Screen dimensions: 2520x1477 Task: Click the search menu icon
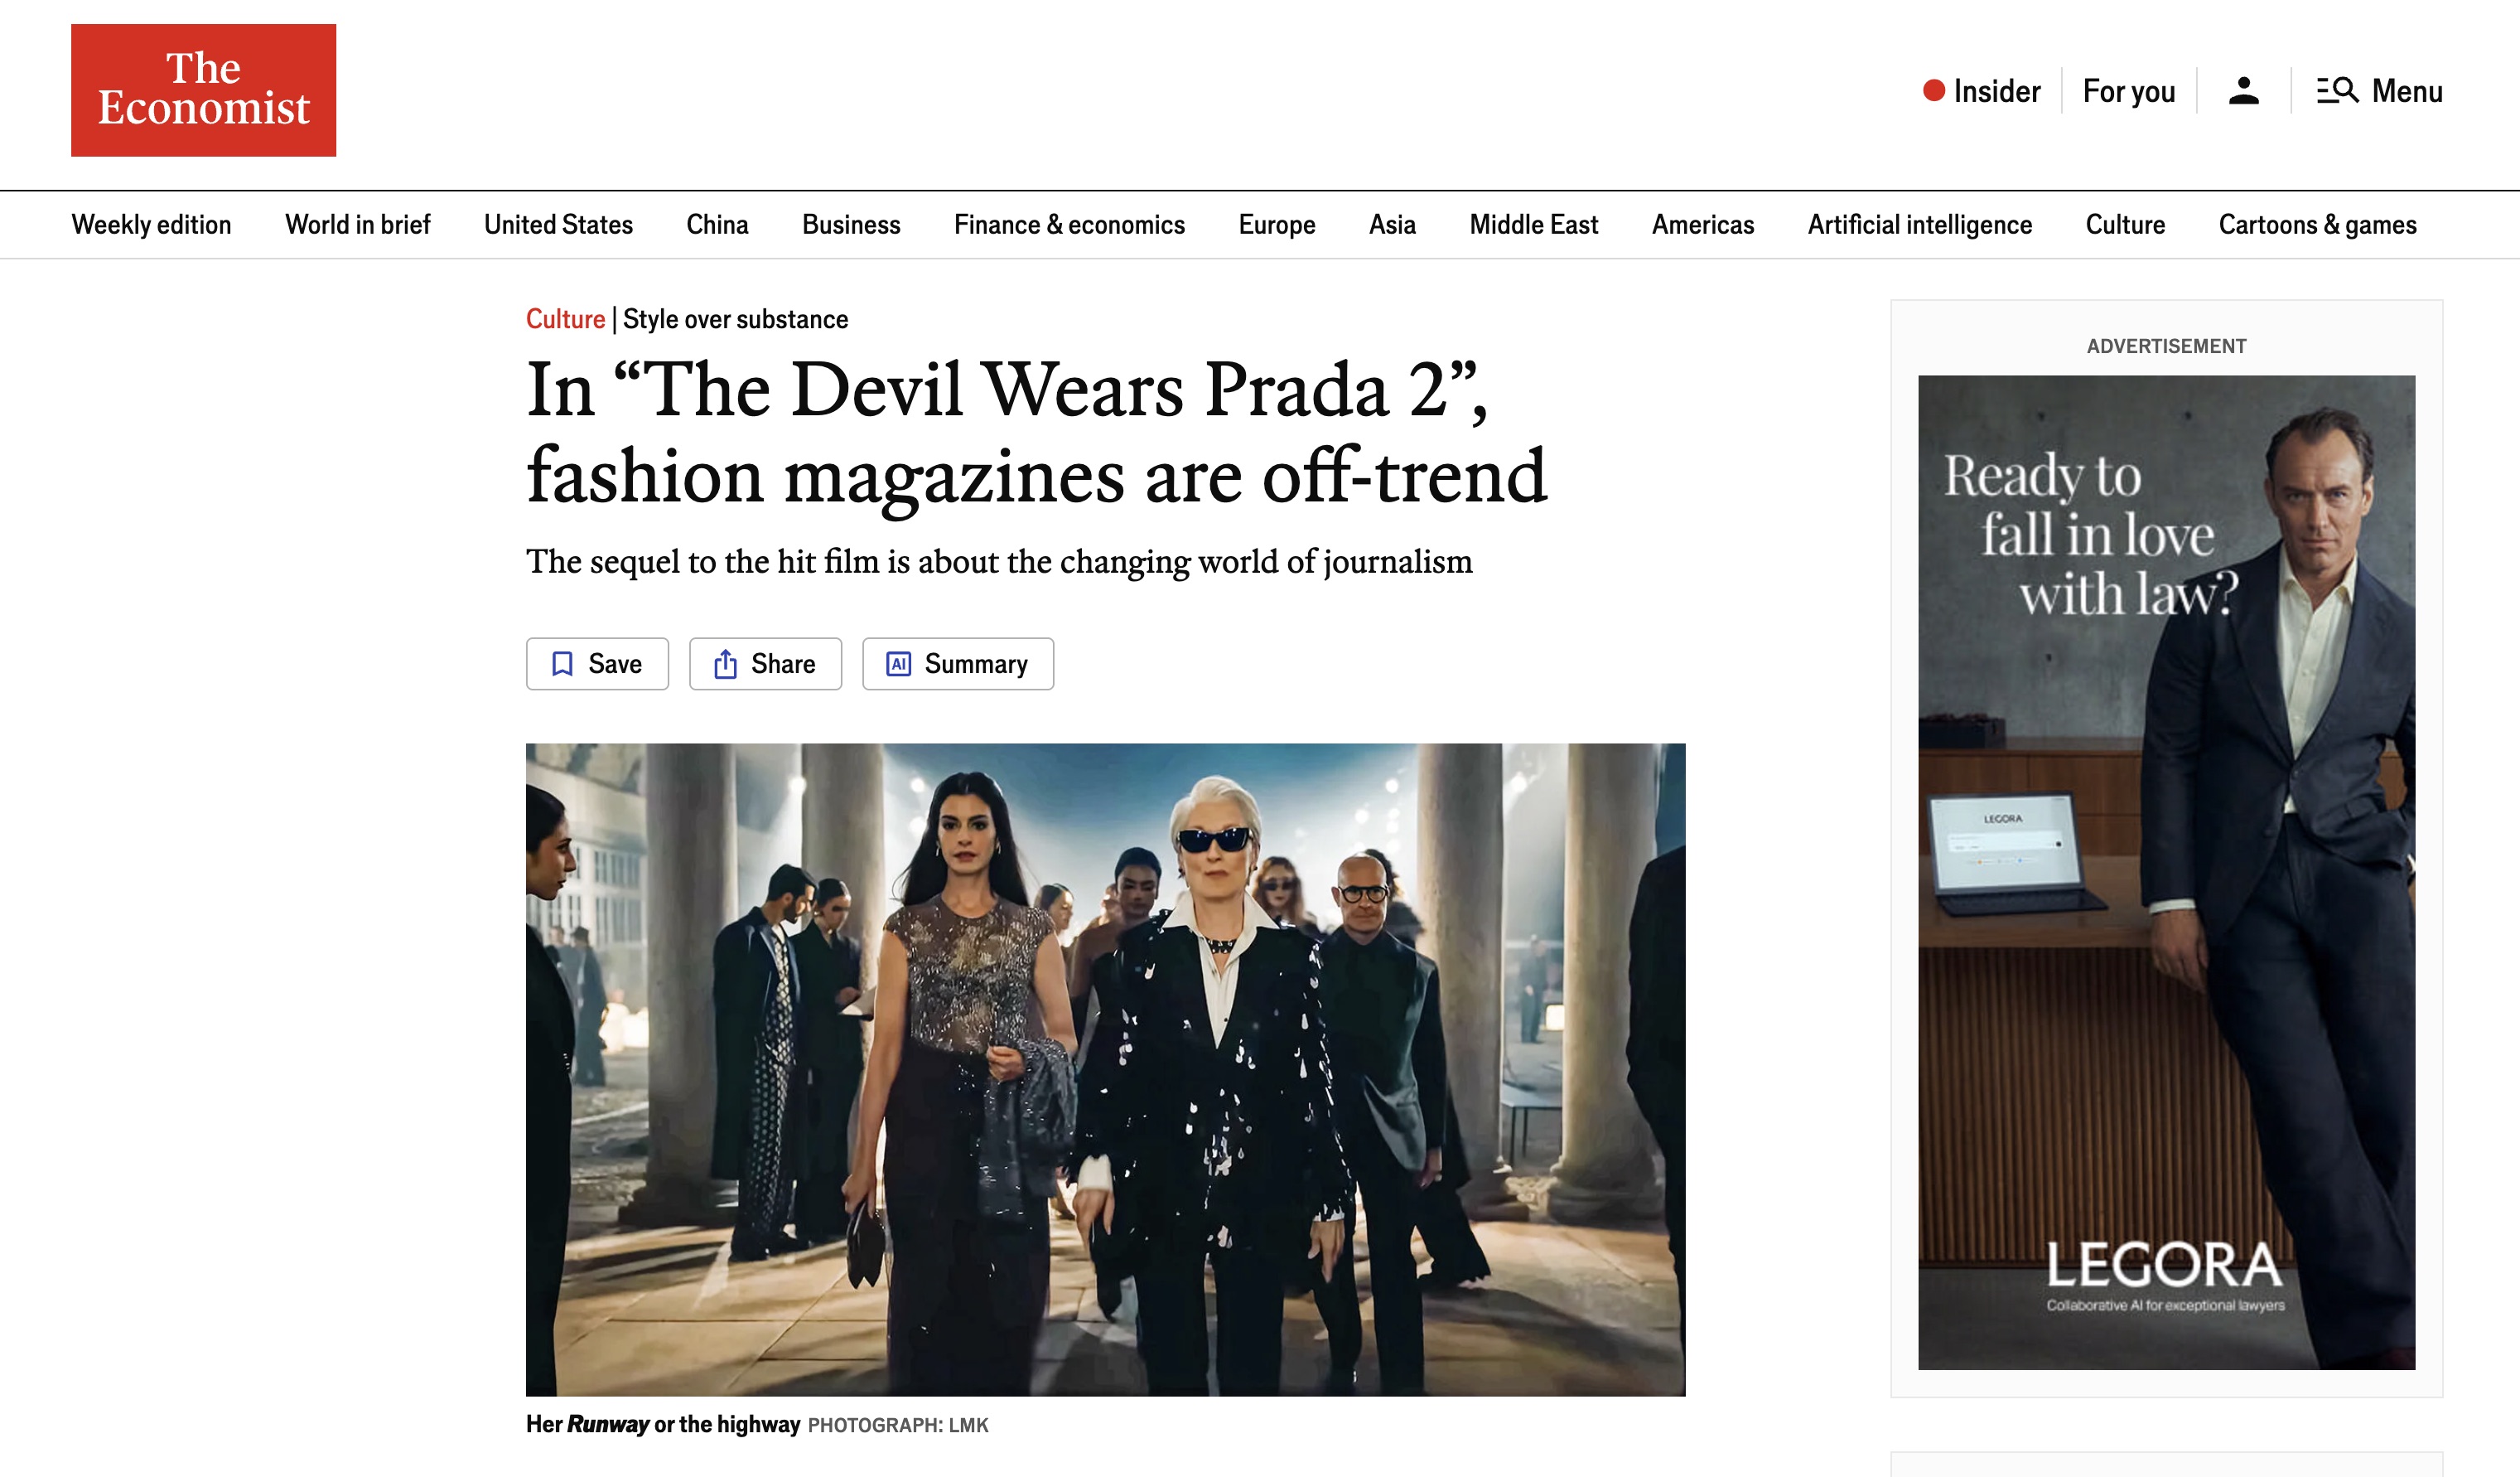[2338, 91]
